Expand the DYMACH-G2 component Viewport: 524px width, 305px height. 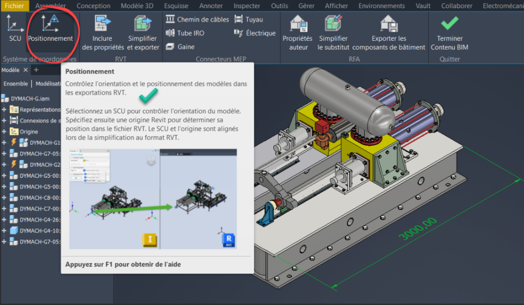point(4,165)
